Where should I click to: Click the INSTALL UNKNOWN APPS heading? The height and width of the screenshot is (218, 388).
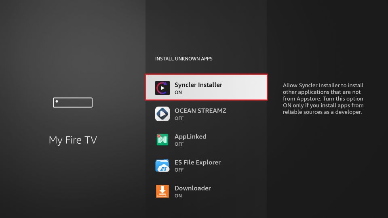[x=184, y=59]
